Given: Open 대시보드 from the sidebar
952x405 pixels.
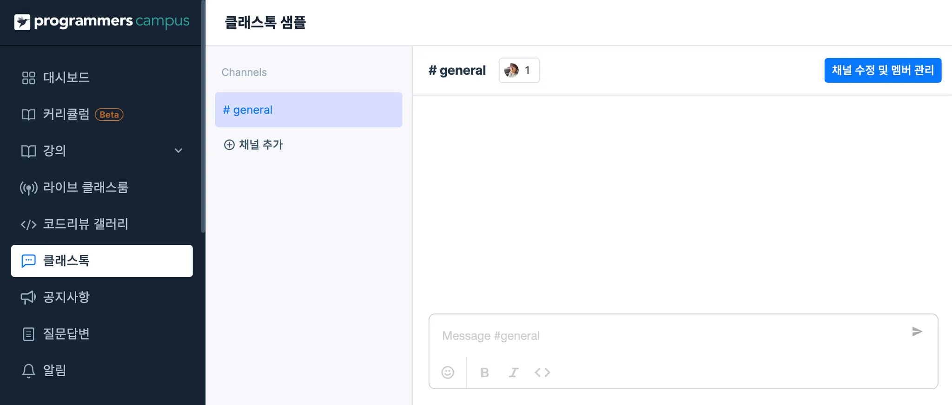Looking at the screenshot, I should pyautogui.click(x=66, y=78).
